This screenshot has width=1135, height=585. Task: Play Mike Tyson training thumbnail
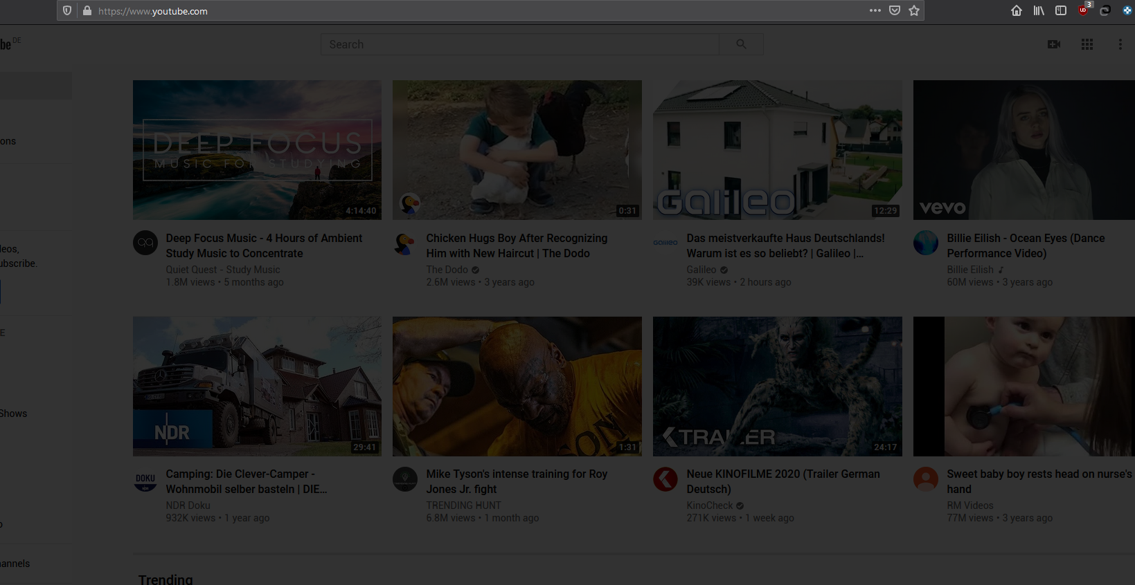[x=517, y=387]
